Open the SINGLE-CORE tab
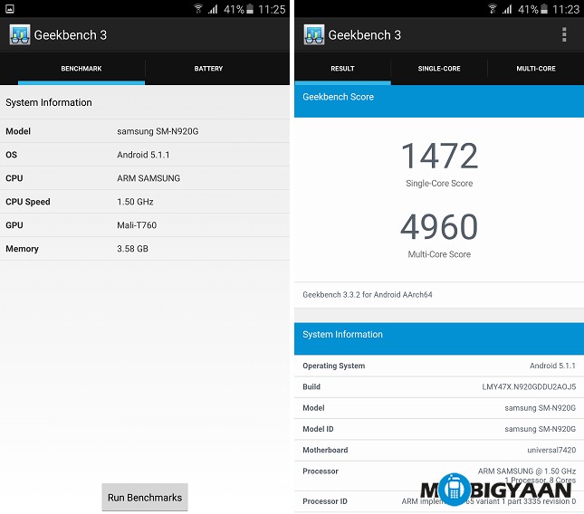The width and height of the screenshot is (584, 514). click(x=439, y=69)
